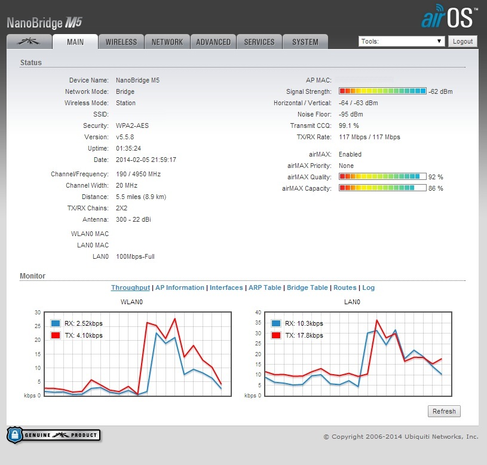Click the LAN0 value 100Mbps-Full
487x465 pixels.
point(135,256)
